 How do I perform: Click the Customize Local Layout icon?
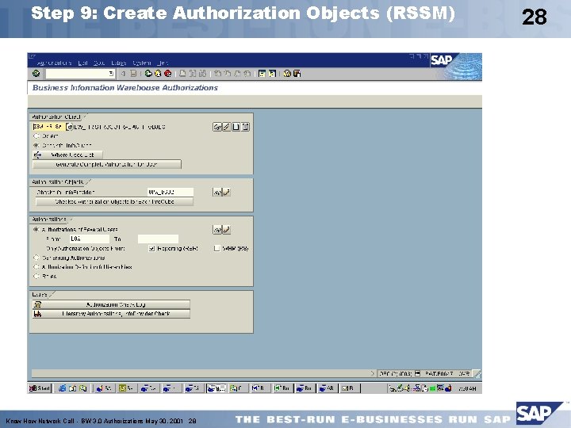click(297, 74)
